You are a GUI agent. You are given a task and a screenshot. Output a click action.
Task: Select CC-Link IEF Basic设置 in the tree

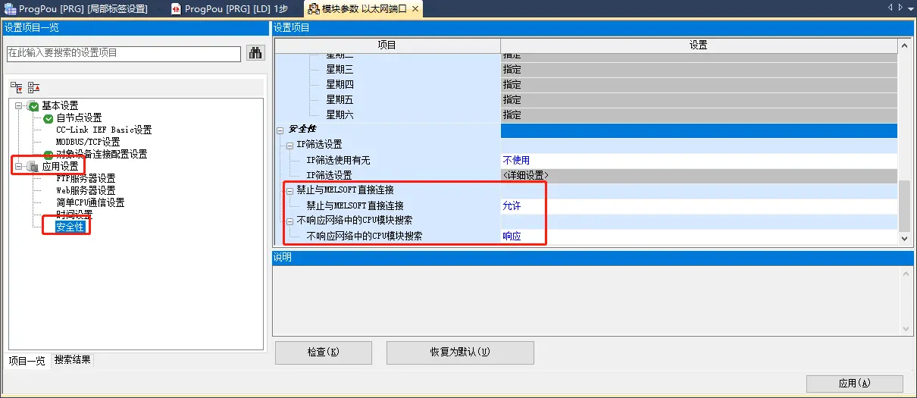(104, 130)
